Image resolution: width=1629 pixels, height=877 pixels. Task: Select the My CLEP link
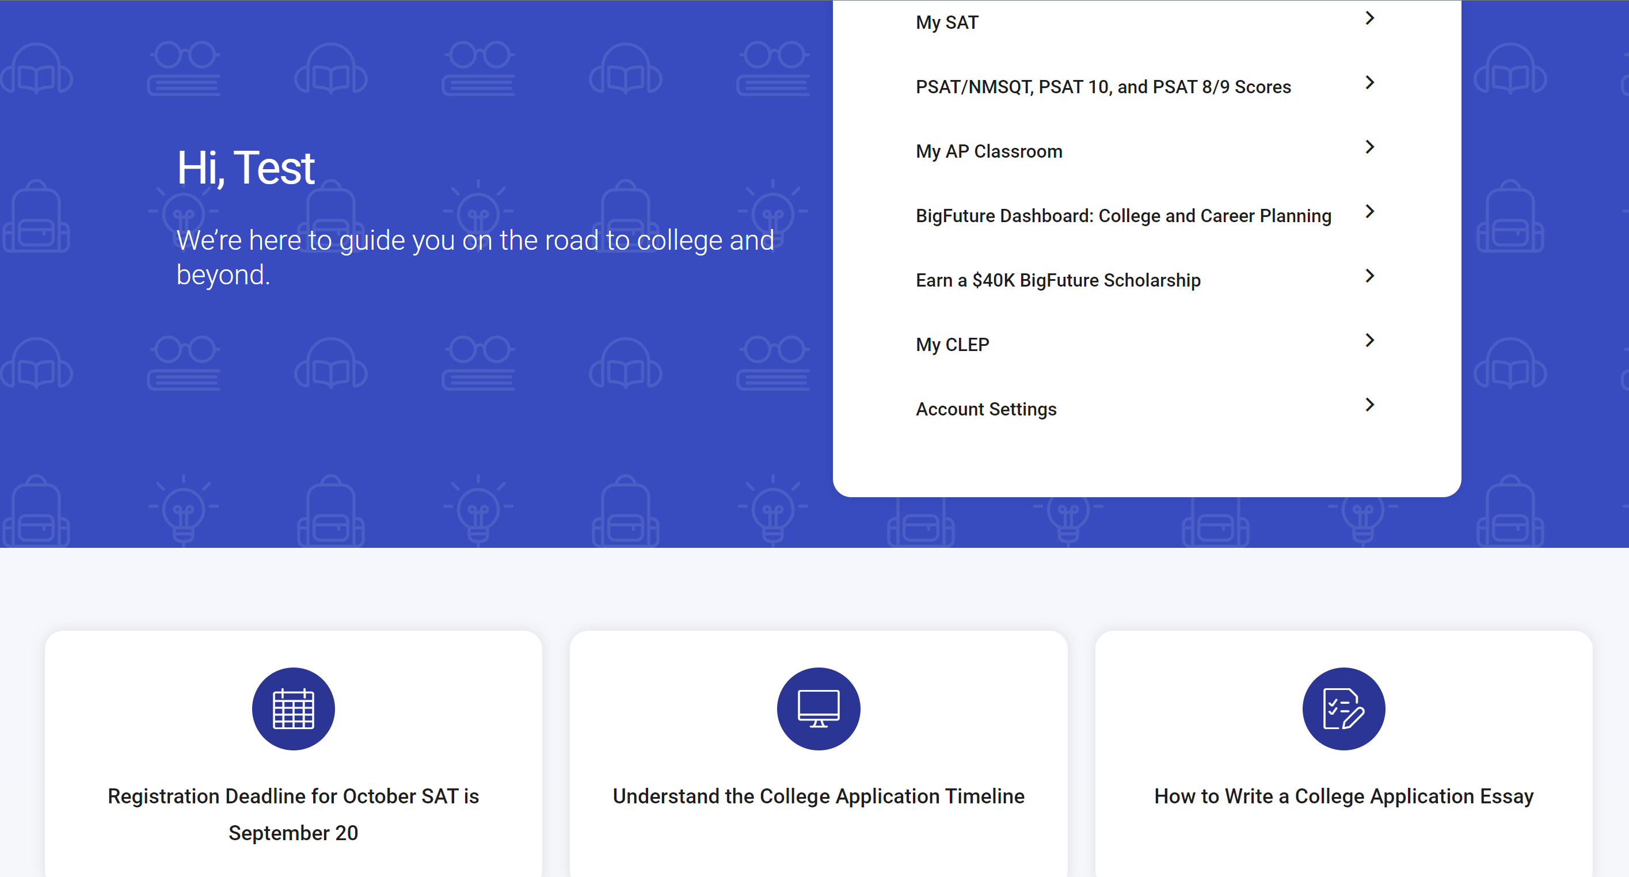point(952,345)
